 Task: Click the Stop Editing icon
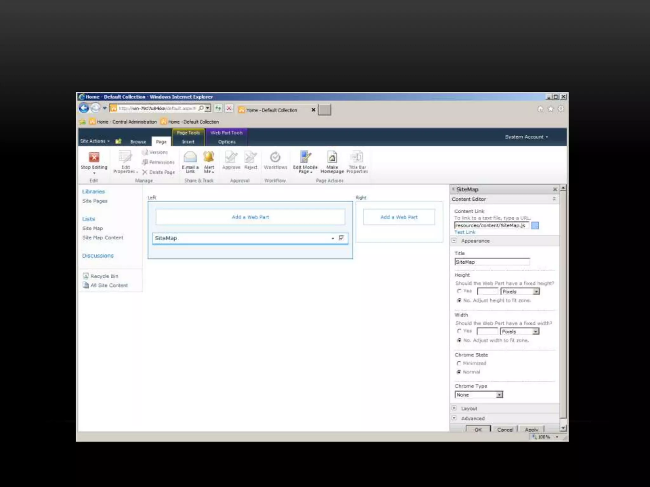coord(94,158)
